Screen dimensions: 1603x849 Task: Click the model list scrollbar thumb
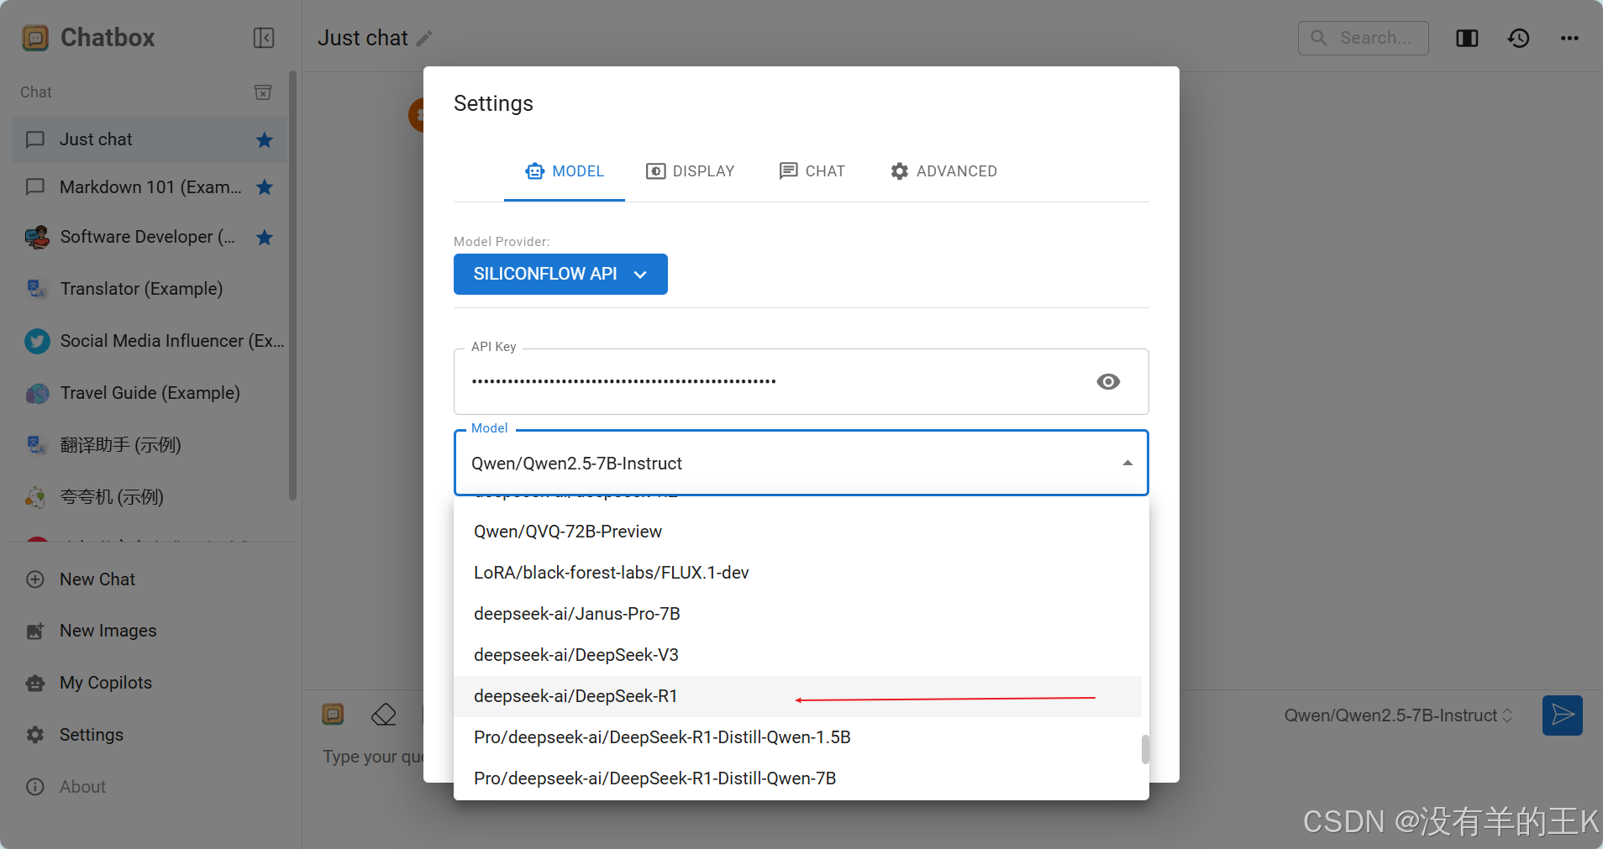(1145, 749)
